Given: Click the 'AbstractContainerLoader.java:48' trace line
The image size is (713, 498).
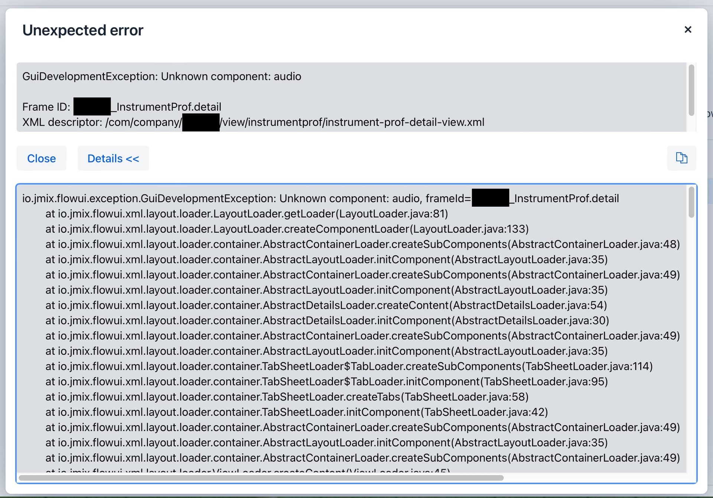Looking at the screenshot, I should tap(363, 244).
